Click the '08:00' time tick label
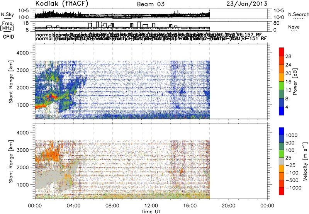Image resolution: width=309 pixels, height=214 pixels. point(112,206)
